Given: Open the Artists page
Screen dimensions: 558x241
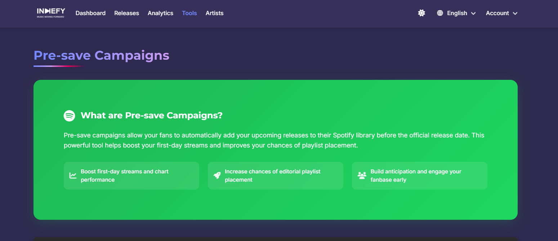Looking at the screenshot, I should 214,13.
